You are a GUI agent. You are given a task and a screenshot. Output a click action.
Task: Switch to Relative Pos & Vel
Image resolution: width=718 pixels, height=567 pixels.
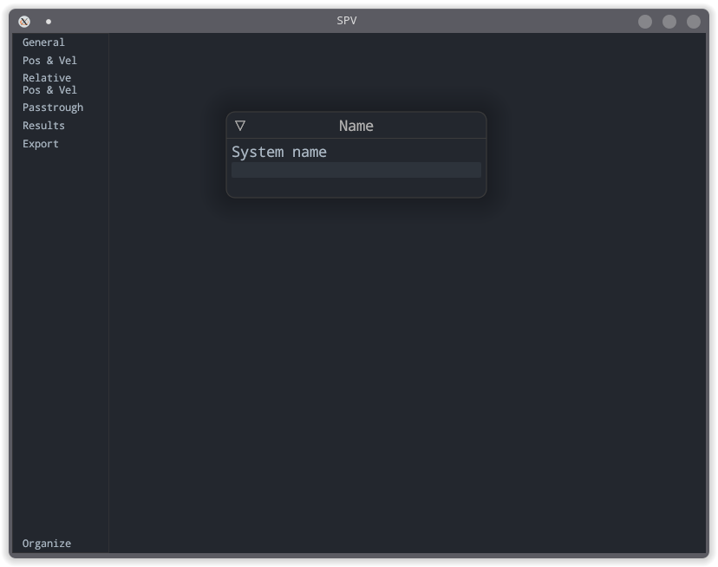click(49, 83)
